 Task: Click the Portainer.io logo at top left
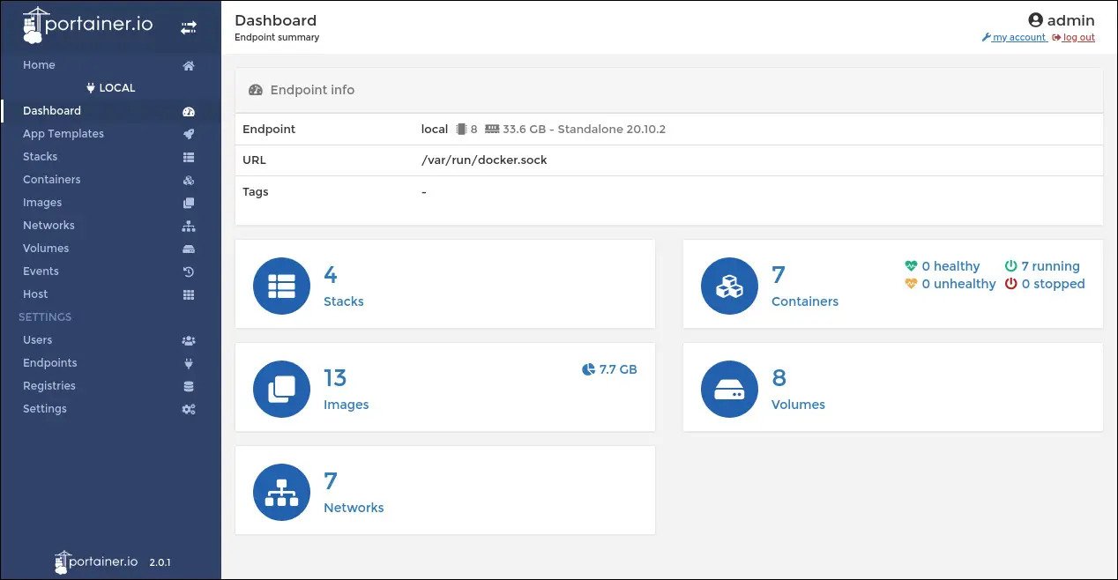click(x=88, y=26)
